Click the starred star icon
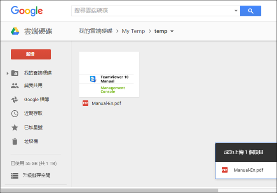Screen dimensions: 277x193 pos(15,128)
